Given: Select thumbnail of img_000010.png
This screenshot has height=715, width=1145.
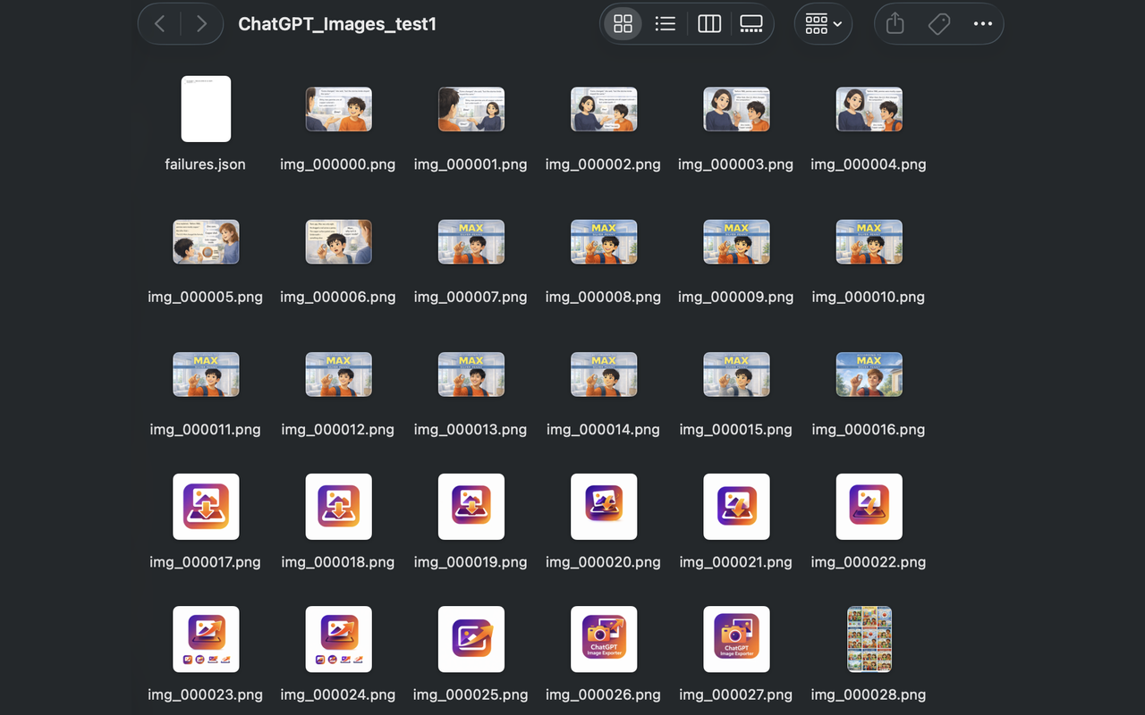Looking at the screenshot, I should [x=869, y=241].
